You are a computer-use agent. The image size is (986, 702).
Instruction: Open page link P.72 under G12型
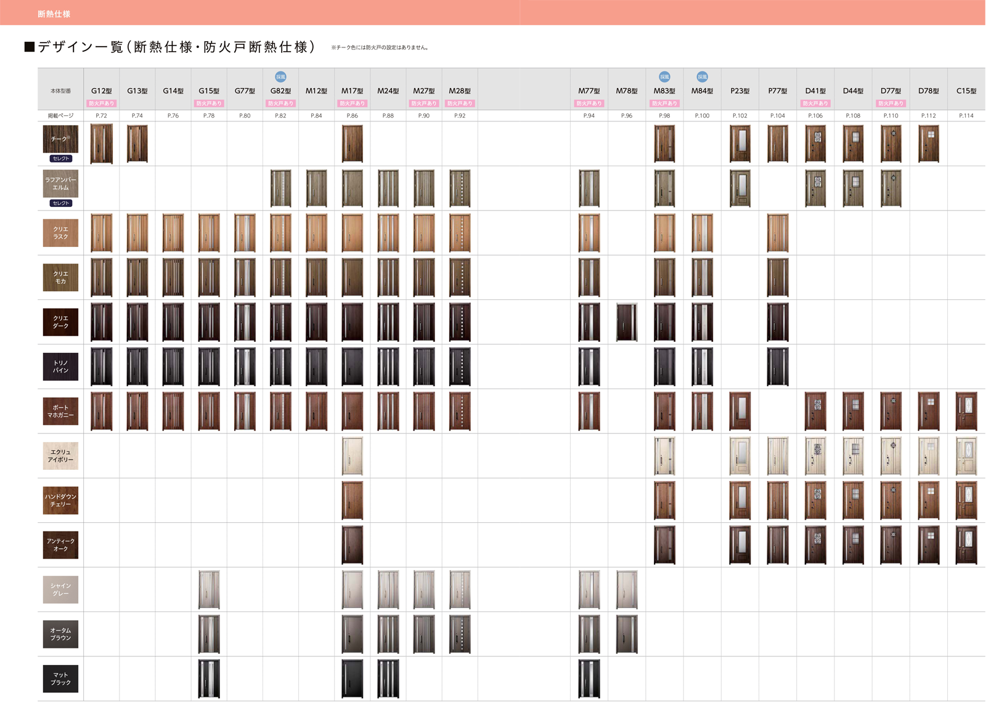[x=102, y=116]
